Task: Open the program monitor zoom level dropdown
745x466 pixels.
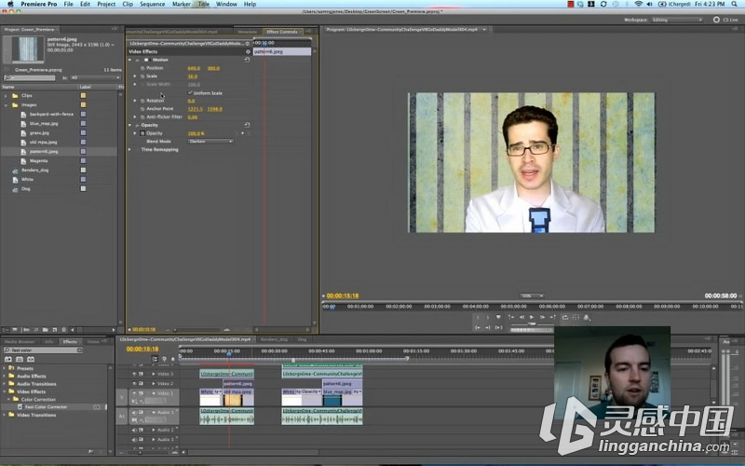Action: (531, 295)
